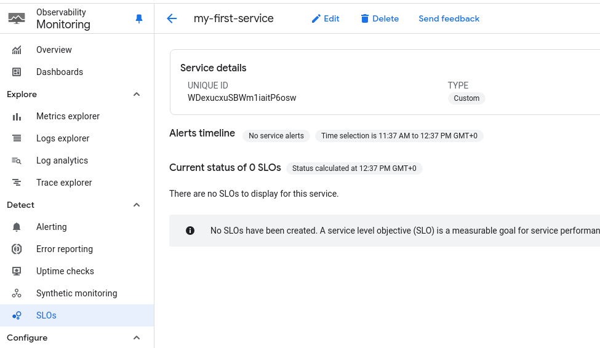Viewport: 600px width, 348px height.
Task: Open the Overview menu item
Action: point(77,50)
